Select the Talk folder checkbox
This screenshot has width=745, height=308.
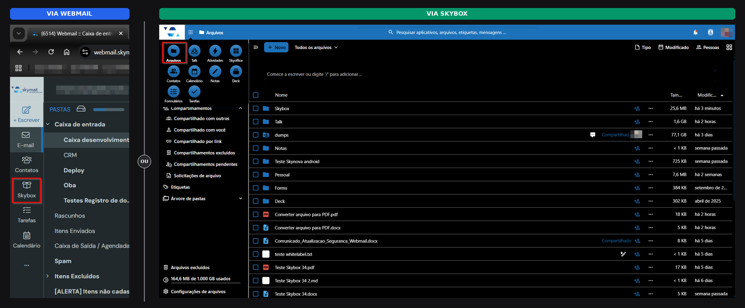click(256, 122)
